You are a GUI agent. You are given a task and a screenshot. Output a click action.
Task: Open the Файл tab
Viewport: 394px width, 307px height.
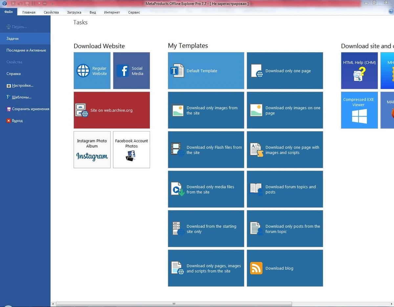point(9,12)
